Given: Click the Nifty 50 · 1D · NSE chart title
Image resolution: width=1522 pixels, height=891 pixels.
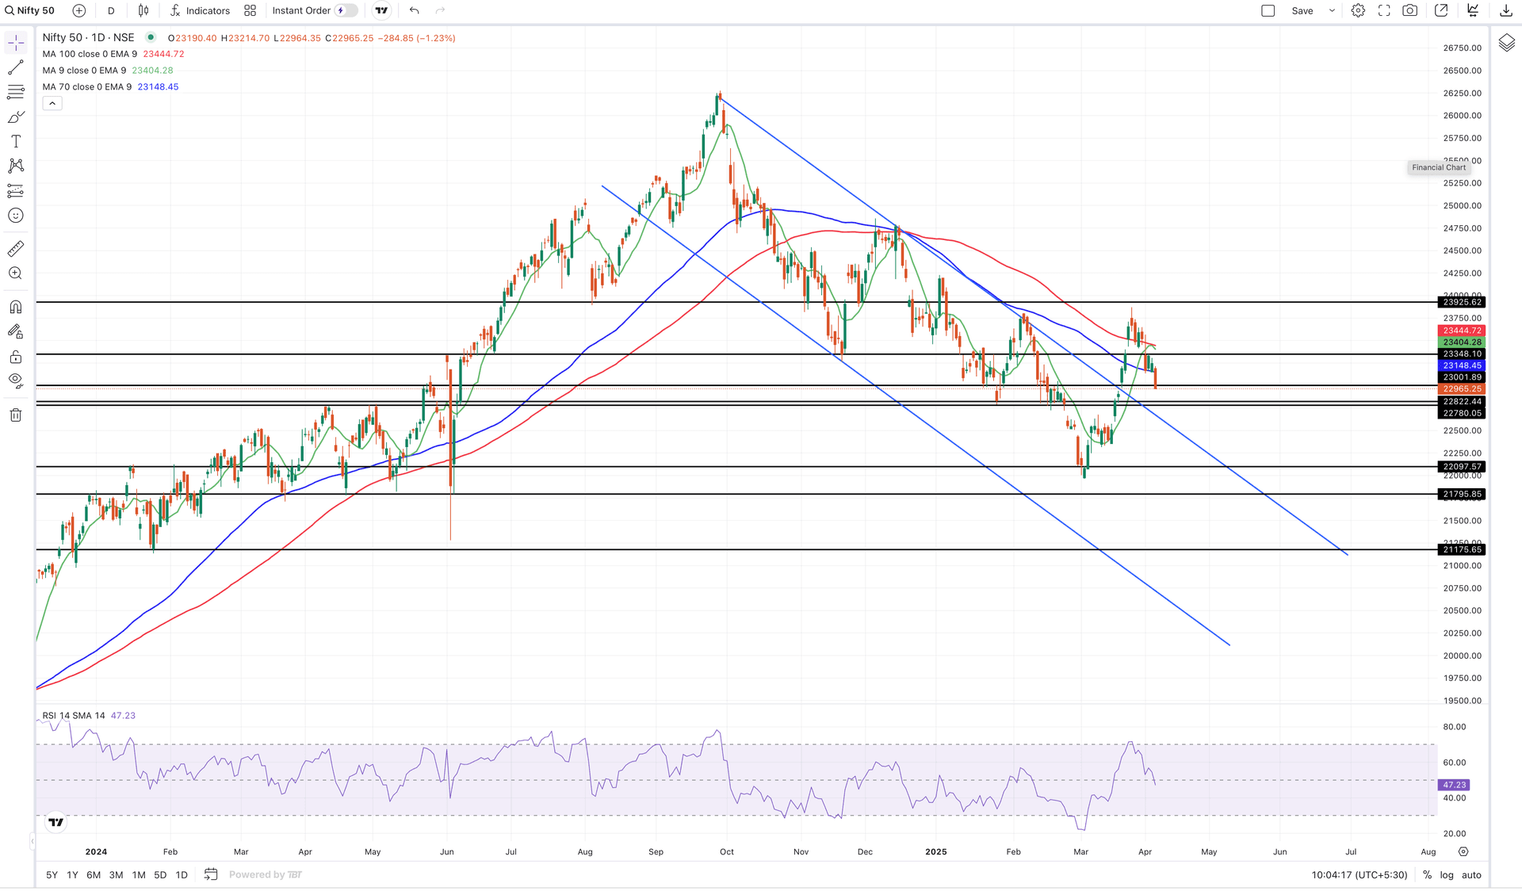Looking at the screenshot, I should pos(88,37).
